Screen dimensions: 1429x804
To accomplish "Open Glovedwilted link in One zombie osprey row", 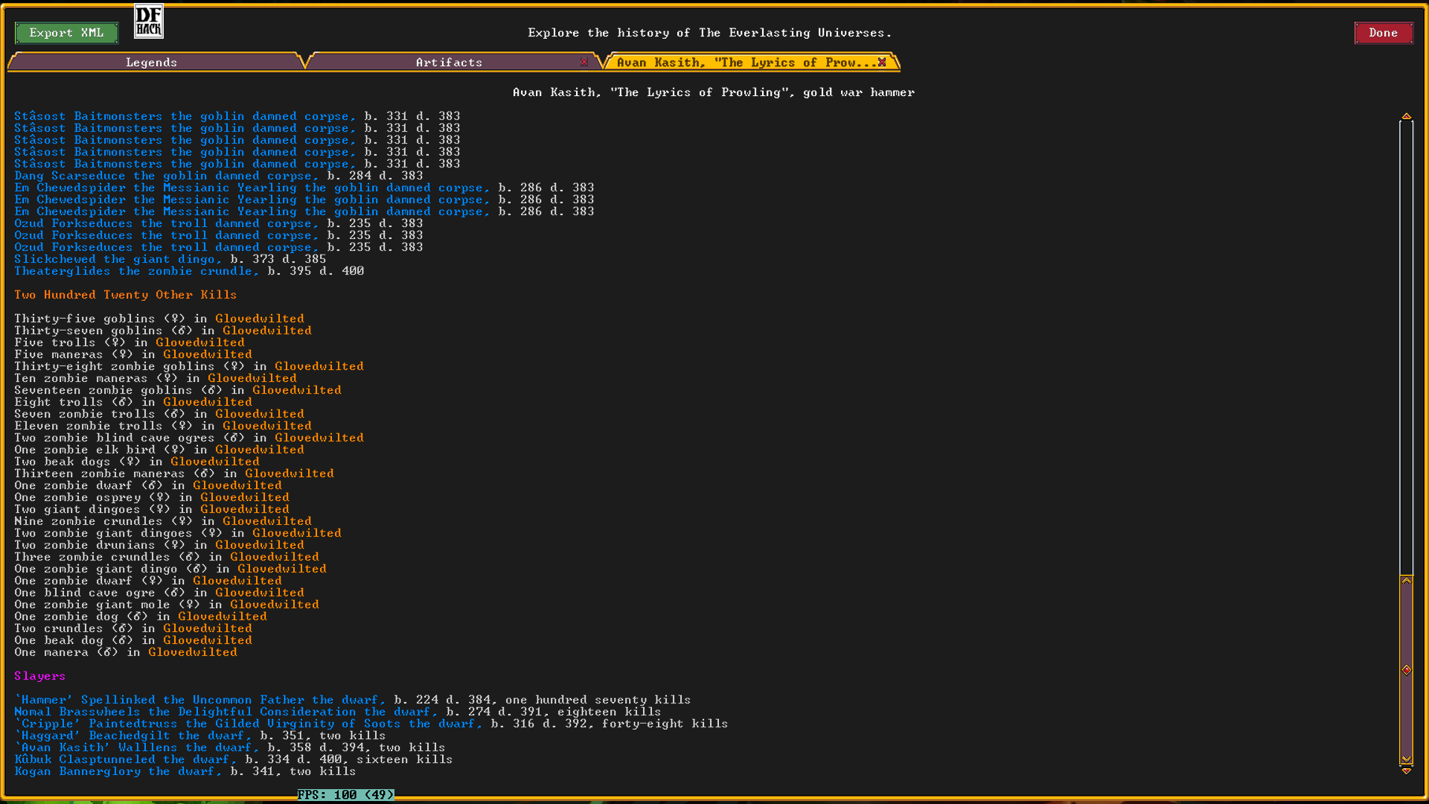I will 245,498.
